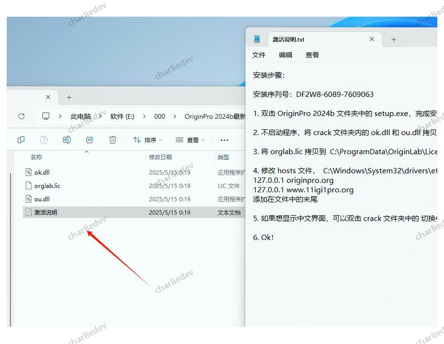Click the 激活说明 text file icon
The image size is (444, 344).
(29, 212)
